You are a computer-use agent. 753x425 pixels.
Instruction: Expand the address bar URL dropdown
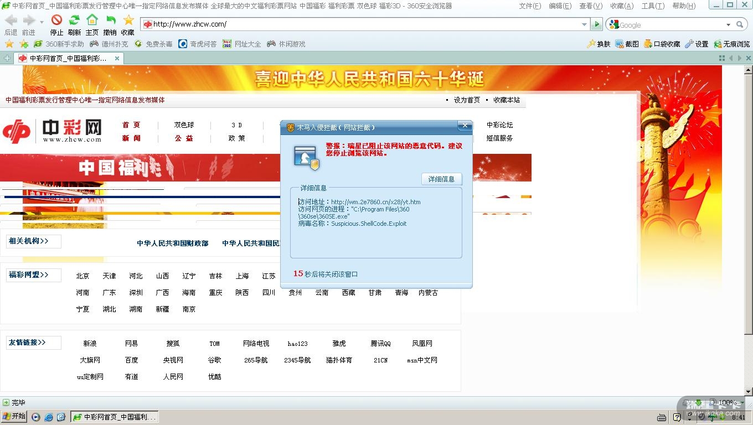coord(584,24)
